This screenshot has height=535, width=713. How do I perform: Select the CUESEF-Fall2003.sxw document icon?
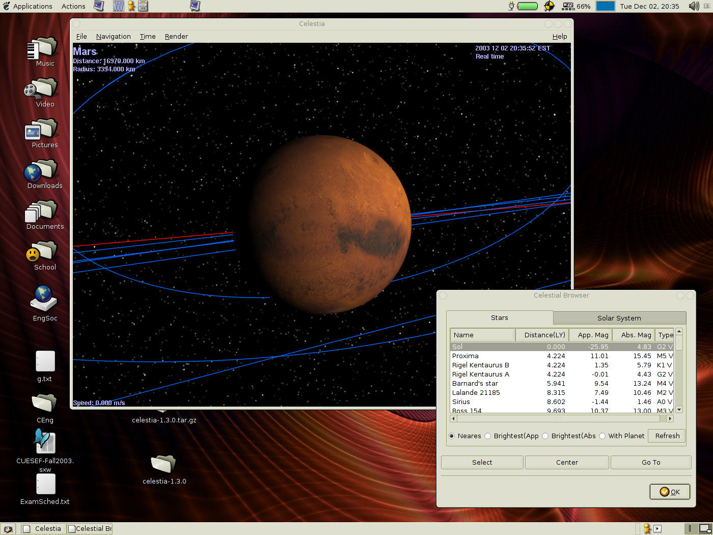(x=45, y=441)
